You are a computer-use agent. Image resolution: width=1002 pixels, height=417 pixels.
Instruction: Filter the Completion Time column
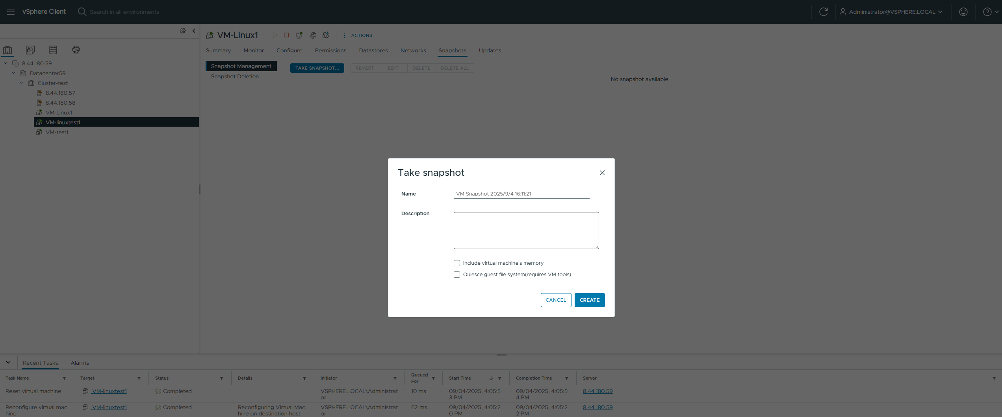(x=567, y=378)
